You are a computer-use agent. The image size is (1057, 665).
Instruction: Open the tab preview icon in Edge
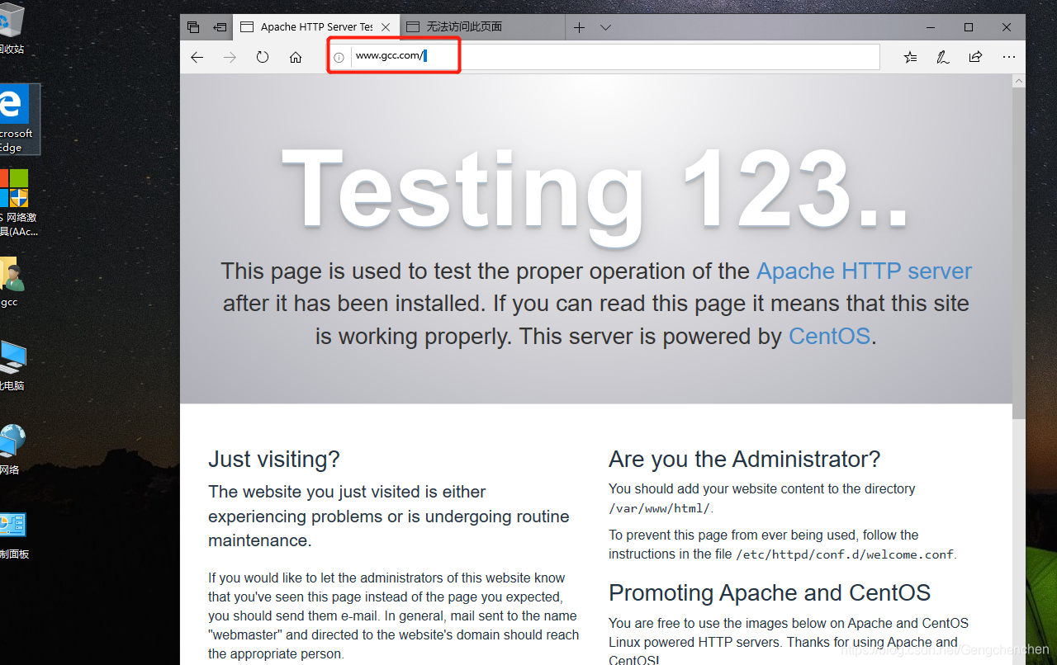tap(193, 27)
